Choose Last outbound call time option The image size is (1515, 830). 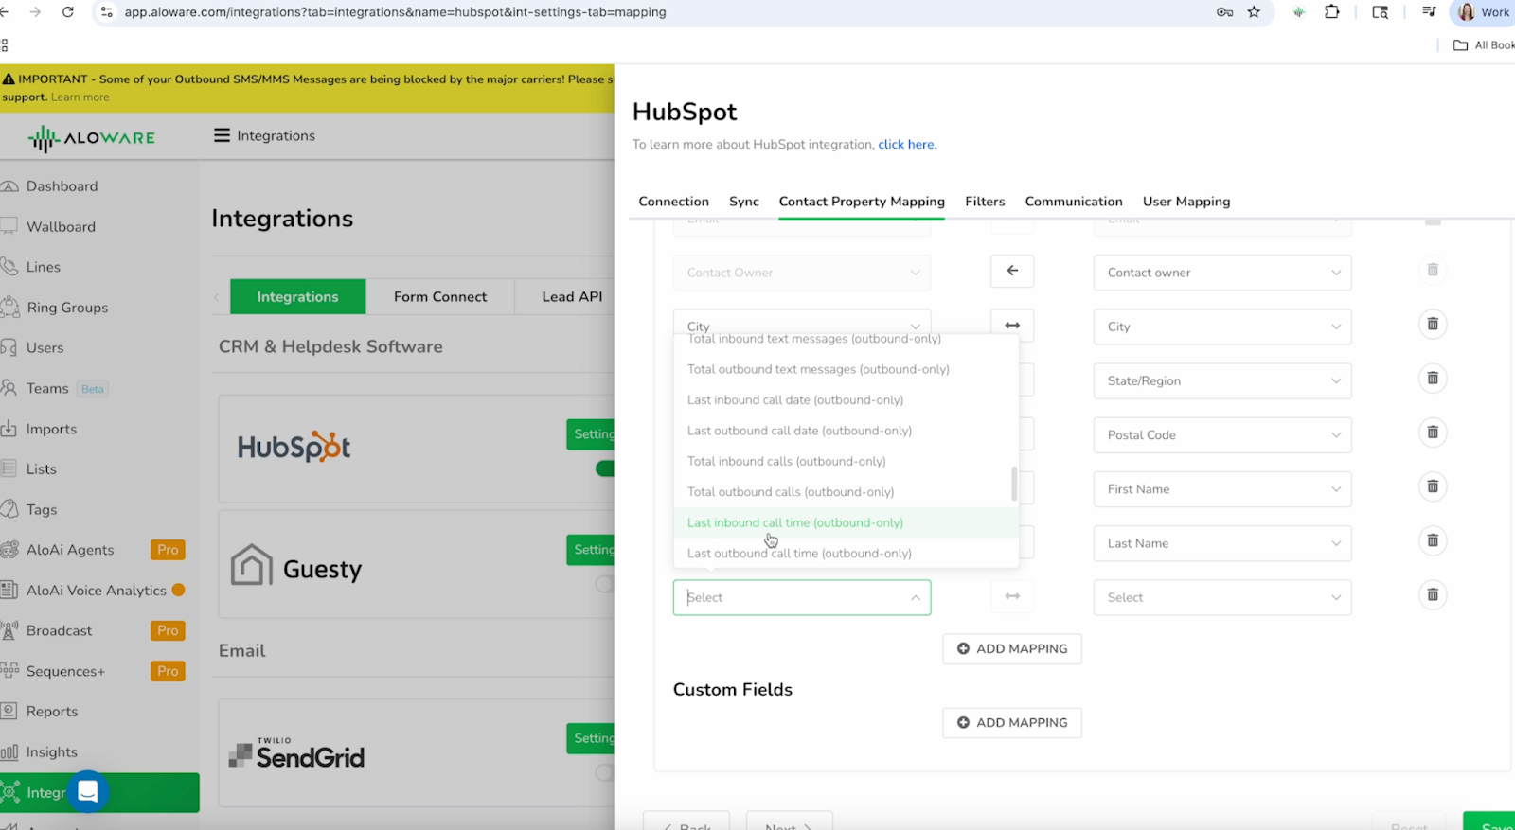point(846,553)
